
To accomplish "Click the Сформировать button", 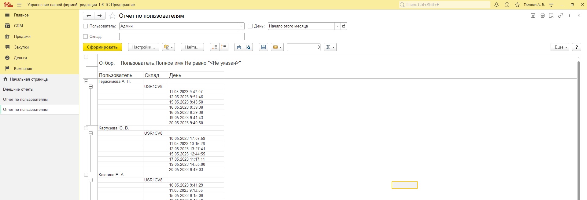I will point(102,47).
